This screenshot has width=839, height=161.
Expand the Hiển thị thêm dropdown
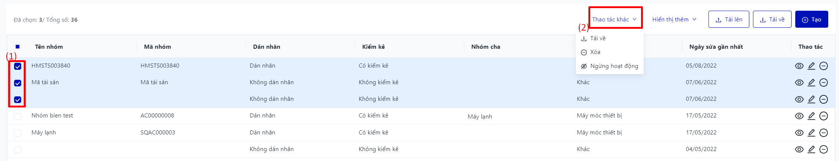pos(674,19)
